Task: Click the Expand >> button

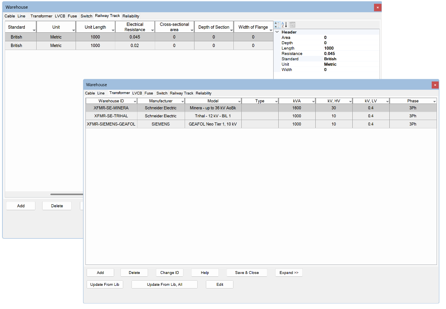Action: pyautogui.click(x=289, y=272)
